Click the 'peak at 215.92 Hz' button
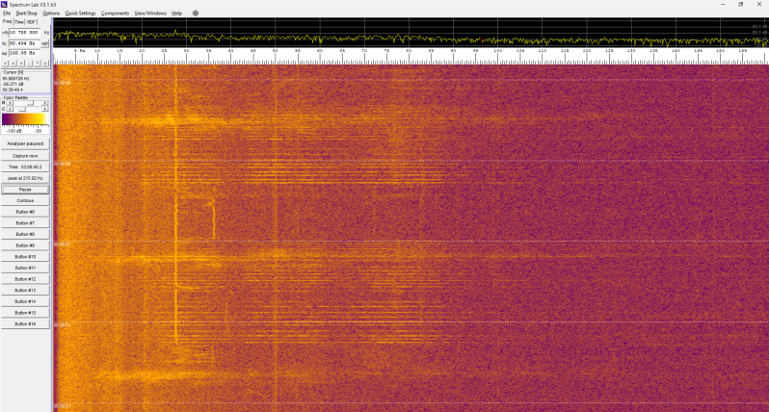Screen dimensions: 769x412 25,178
